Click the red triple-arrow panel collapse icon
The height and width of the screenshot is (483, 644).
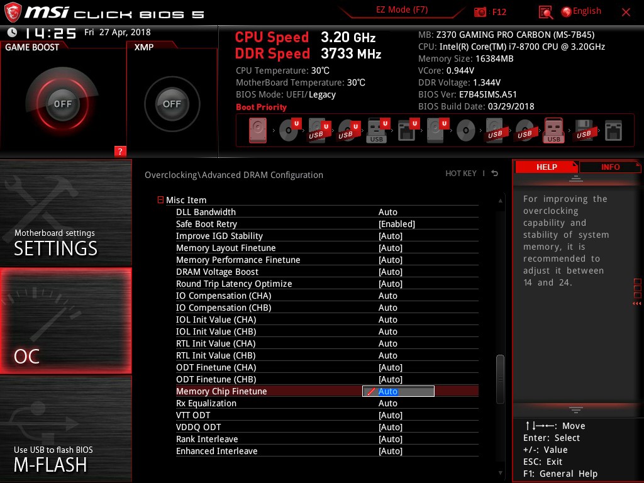pos(636,304)
